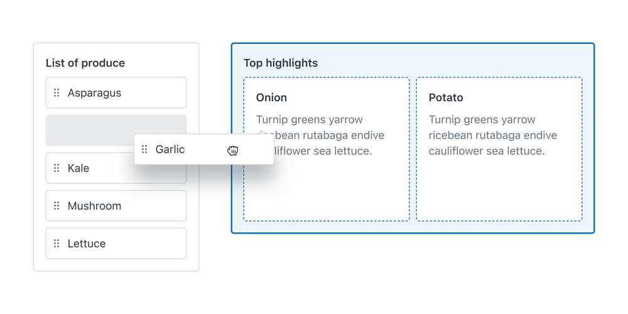628x314 pixels.
Task: Click the Garlic card's drag handle
Action: point(144,149)
